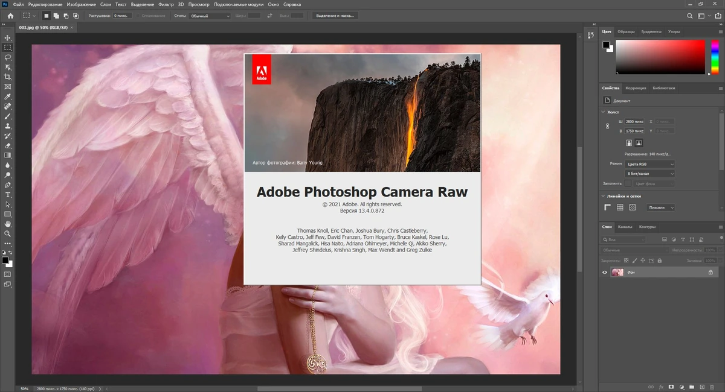Viewport: 725px width, 392px height.
Task: Open the Режим dropdown Цвета RGB
Action: click(650, 164)
